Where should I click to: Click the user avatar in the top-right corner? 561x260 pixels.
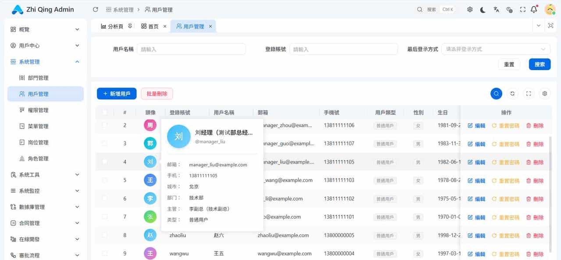tap(550, 9)
